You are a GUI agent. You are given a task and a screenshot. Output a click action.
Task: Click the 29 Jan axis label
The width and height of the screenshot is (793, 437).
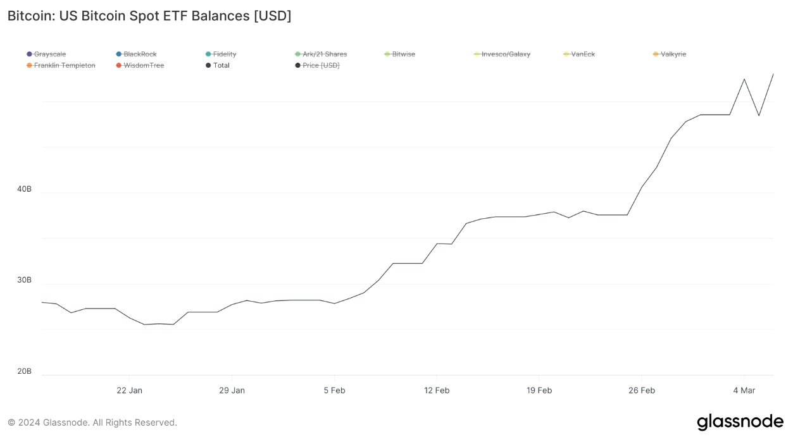[232, 390]
